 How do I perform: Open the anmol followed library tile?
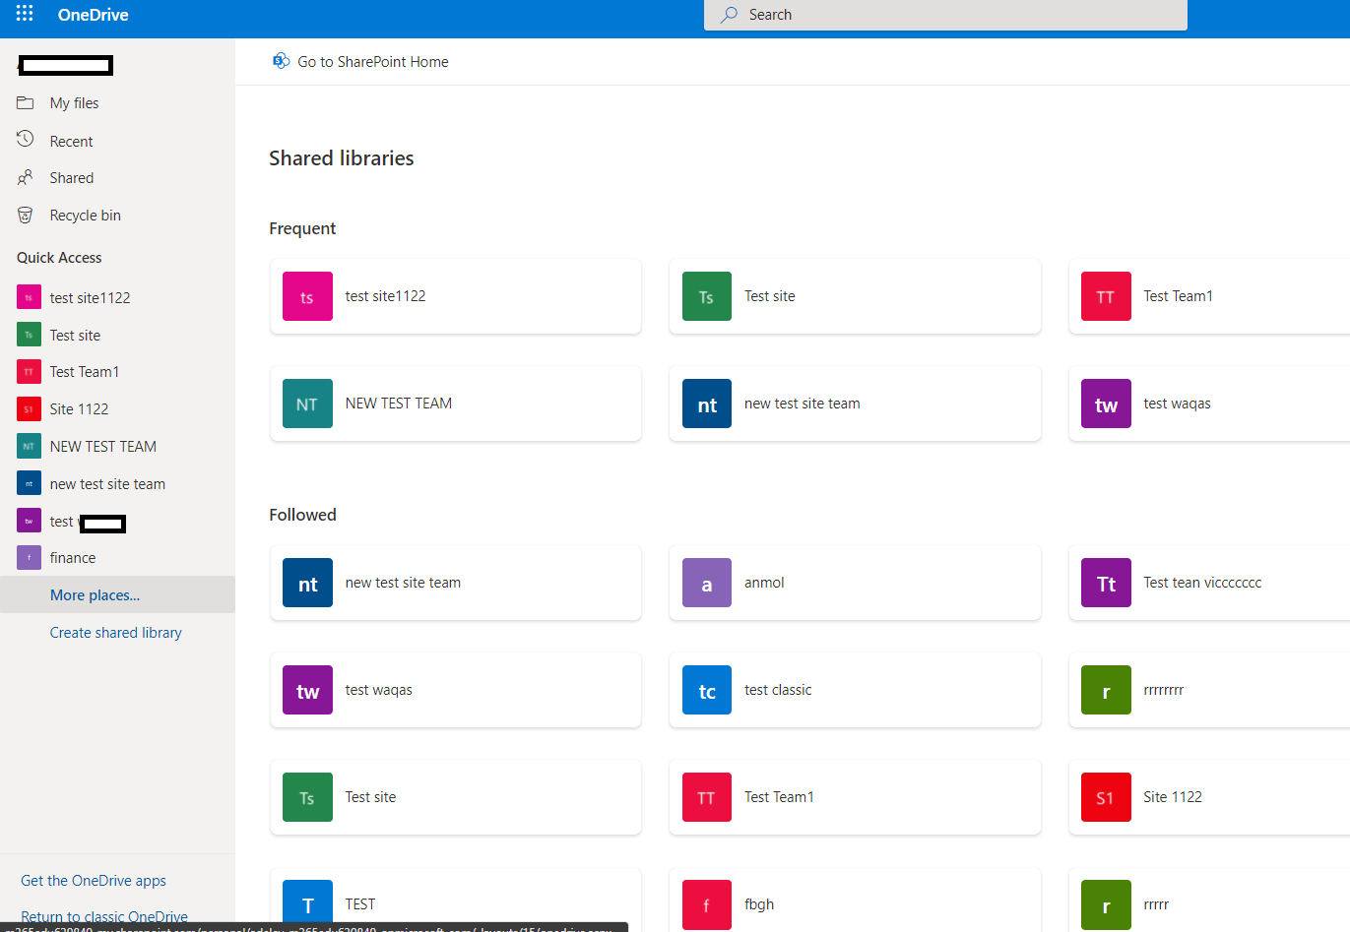point(855,583)
